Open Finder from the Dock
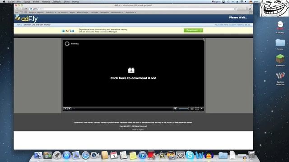 (x=38, y=155)
